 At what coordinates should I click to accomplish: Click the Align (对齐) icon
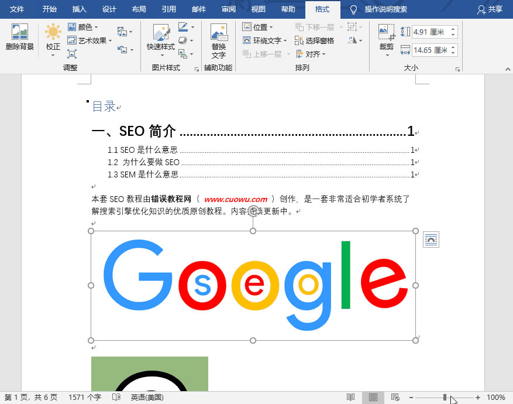(299, 54)
